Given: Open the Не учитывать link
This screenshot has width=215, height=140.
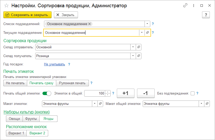Looking at the screenshot, I should (54, 64).
